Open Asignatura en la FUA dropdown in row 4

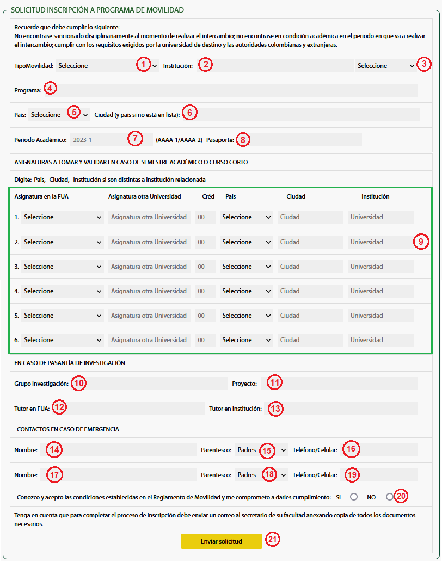tap(63, 291)
